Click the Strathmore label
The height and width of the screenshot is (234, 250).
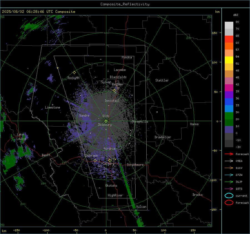[x=135, y=165]
